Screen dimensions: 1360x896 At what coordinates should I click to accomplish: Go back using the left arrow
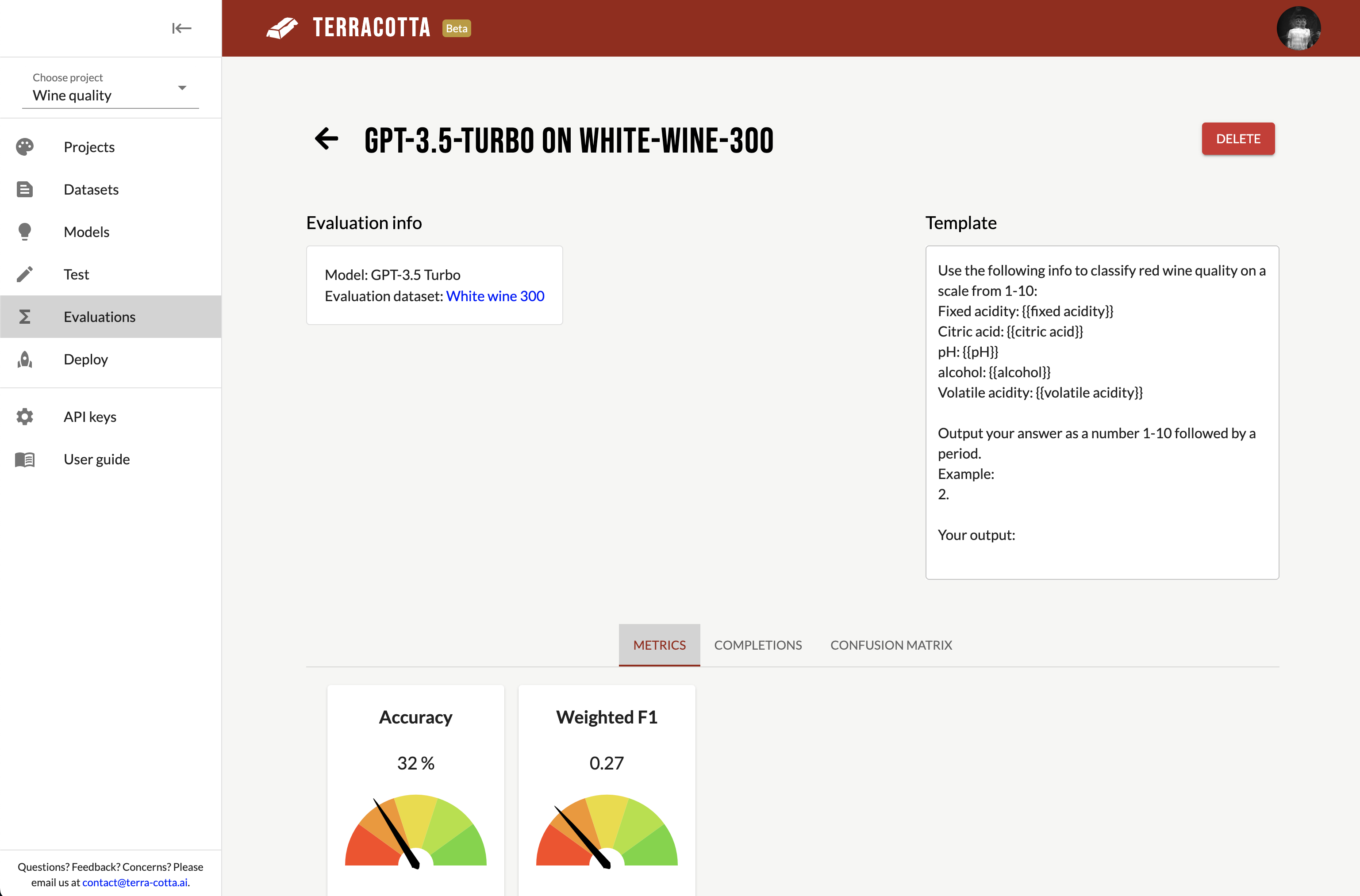pos(327,138)
